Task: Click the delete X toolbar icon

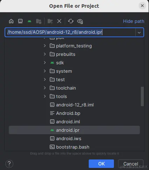Action: click(59, 21)
